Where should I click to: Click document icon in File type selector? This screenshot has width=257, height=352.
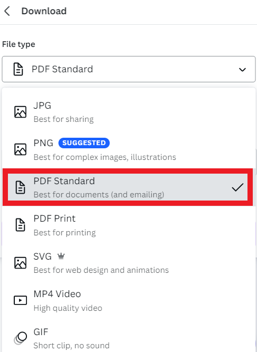(x=18, y=69)
